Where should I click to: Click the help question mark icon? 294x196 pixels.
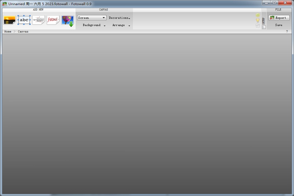click(x=287, y=31)
